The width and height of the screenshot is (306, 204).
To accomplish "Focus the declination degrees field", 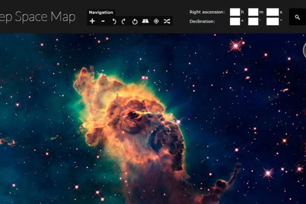I will [x=235, y=21].
